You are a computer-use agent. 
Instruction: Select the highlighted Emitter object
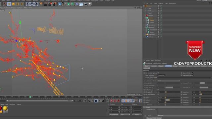[152, 20]
